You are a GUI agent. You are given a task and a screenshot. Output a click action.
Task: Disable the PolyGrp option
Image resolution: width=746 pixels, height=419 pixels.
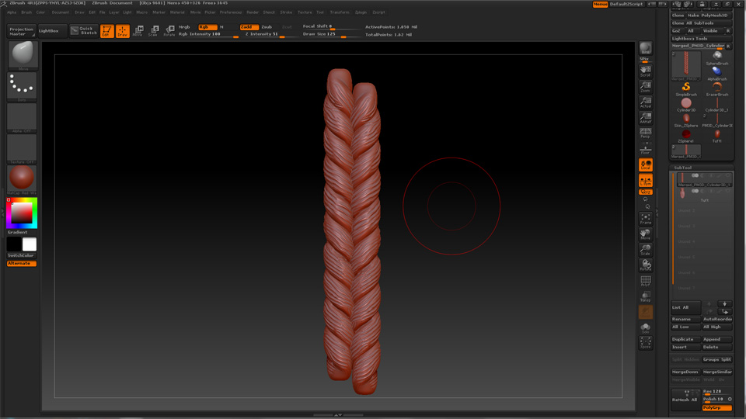click(716, 407)
